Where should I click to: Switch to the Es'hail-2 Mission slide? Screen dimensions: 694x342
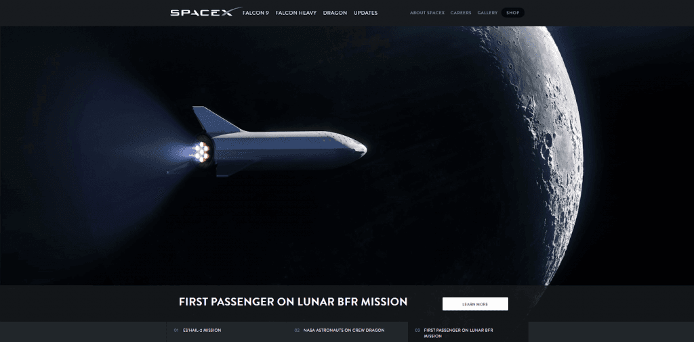[202, 330]
